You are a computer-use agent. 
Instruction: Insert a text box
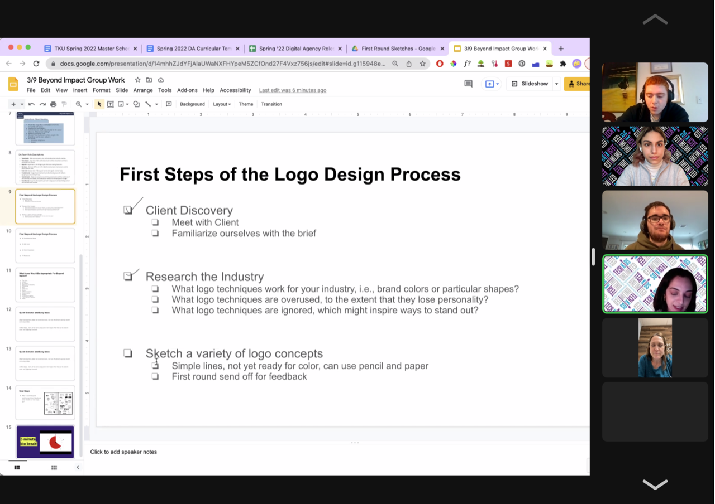click(110, 104)
